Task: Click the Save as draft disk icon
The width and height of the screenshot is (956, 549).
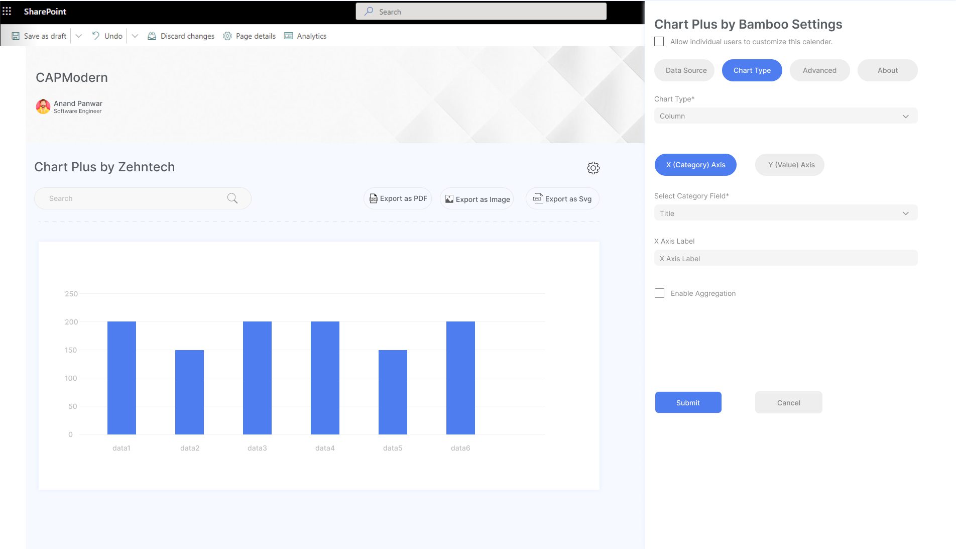Action: tap(16, 36)
